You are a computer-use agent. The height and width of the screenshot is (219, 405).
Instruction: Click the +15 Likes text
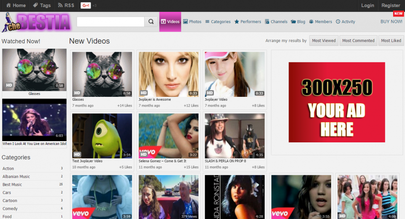(x=191, y=167)
